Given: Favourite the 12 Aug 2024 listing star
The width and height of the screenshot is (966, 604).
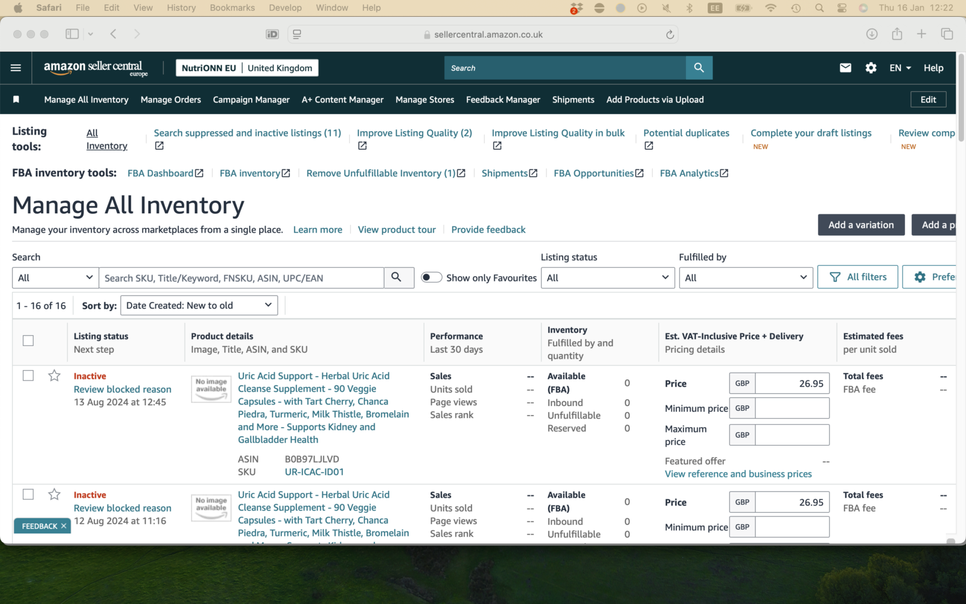Looking at the screenshot, I should pos(54,494).
